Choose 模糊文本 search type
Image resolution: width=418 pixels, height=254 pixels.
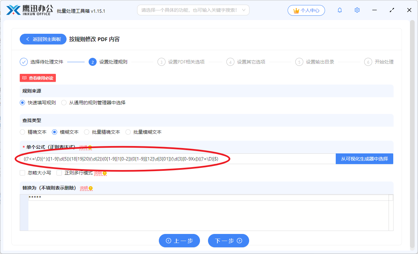[55, 132]
